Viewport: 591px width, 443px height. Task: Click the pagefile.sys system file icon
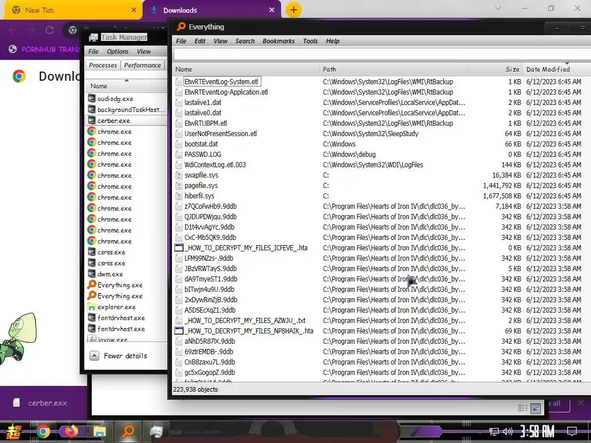[x=179, y=186]
